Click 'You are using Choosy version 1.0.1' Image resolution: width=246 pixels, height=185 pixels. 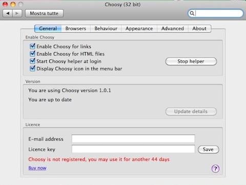click(x=70, y=90)
